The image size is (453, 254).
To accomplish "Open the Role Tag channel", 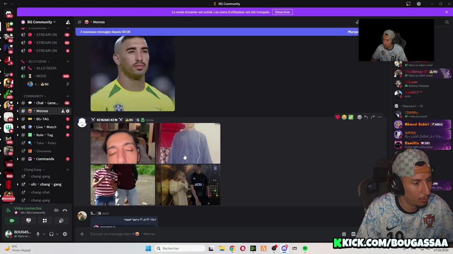I will click(45, 135).
